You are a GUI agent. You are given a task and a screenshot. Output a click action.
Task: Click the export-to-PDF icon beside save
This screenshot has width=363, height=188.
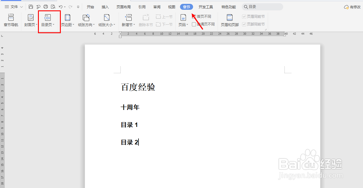coord(38,7)
